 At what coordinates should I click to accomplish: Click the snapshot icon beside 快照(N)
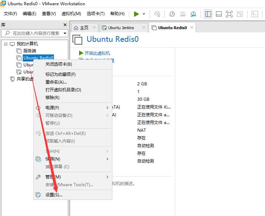(x=39, y=159)
